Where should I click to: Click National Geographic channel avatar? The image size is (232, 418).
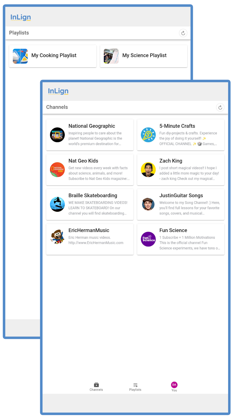pyautogui.click(x=57, y=135)
